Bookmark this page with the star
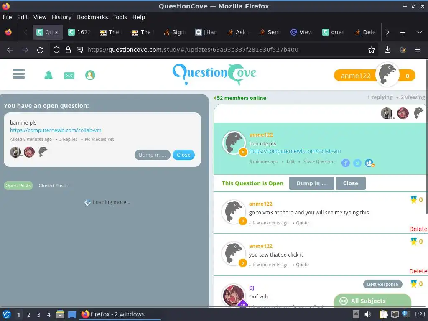The width and height of the screenshot is (428, 321). pyautogui.click(x=371, y=50)
